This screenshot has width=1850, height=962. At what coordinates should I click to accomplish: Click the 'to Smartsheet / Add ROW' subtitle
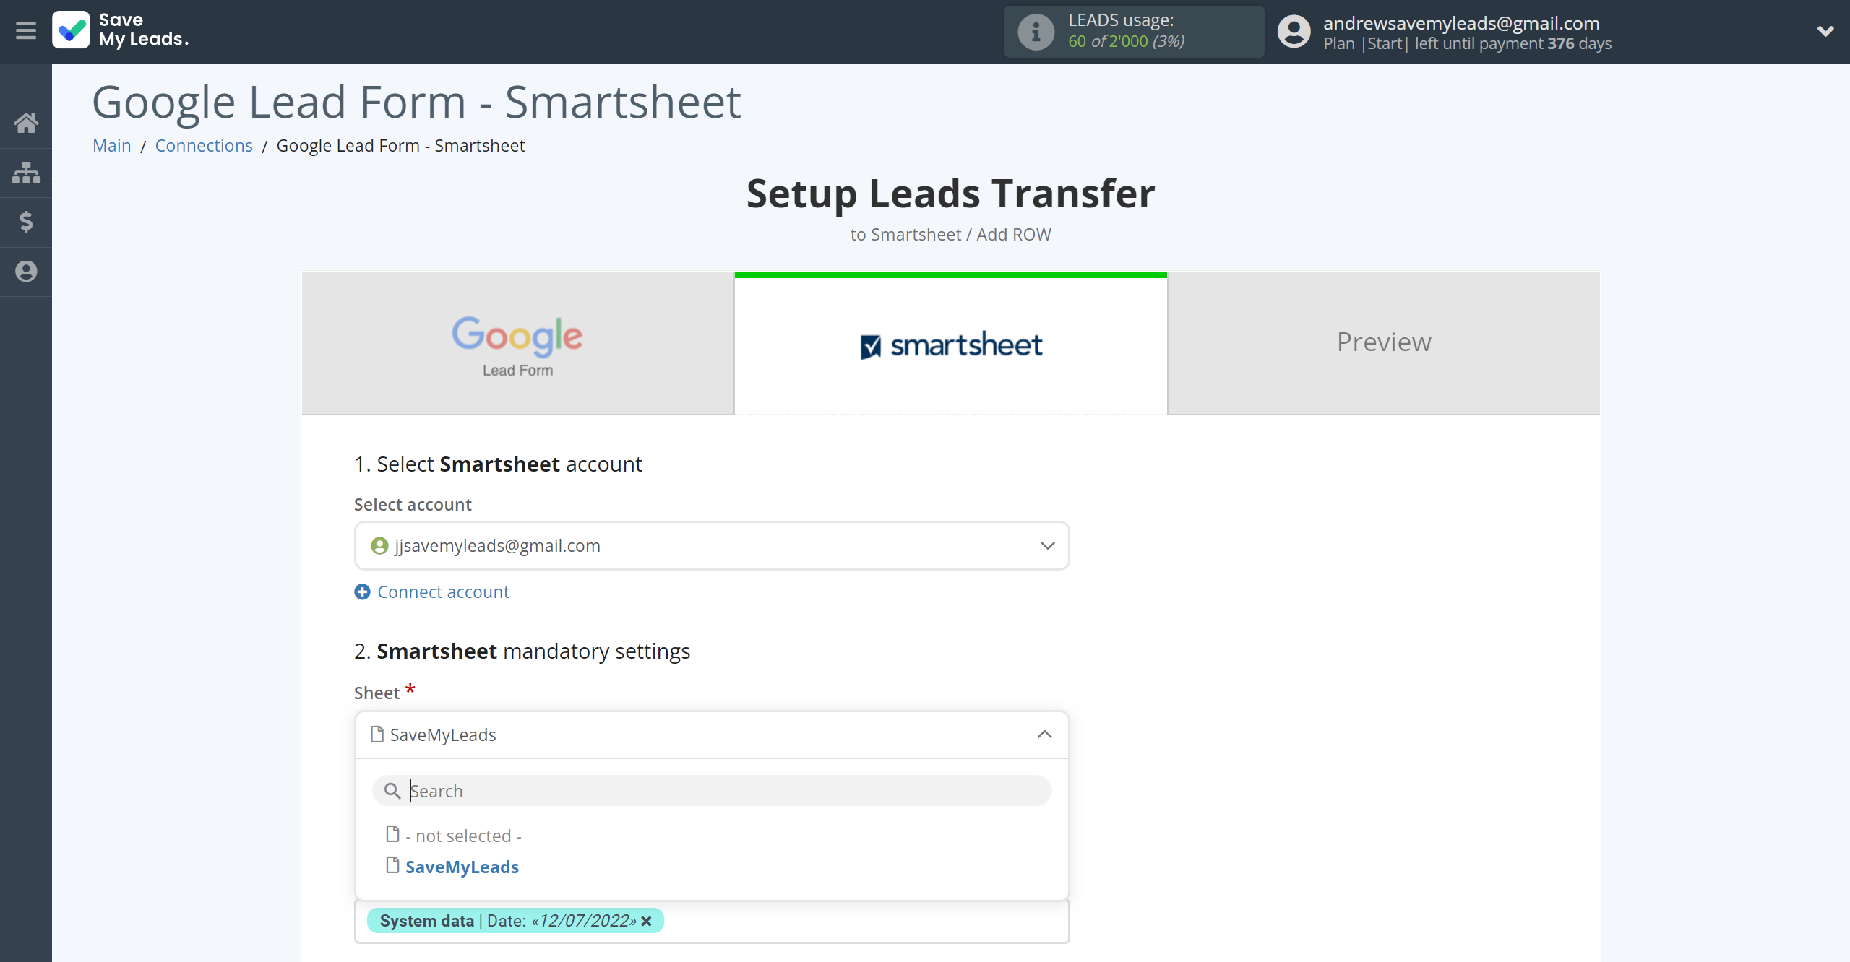[x=950, y=234]
